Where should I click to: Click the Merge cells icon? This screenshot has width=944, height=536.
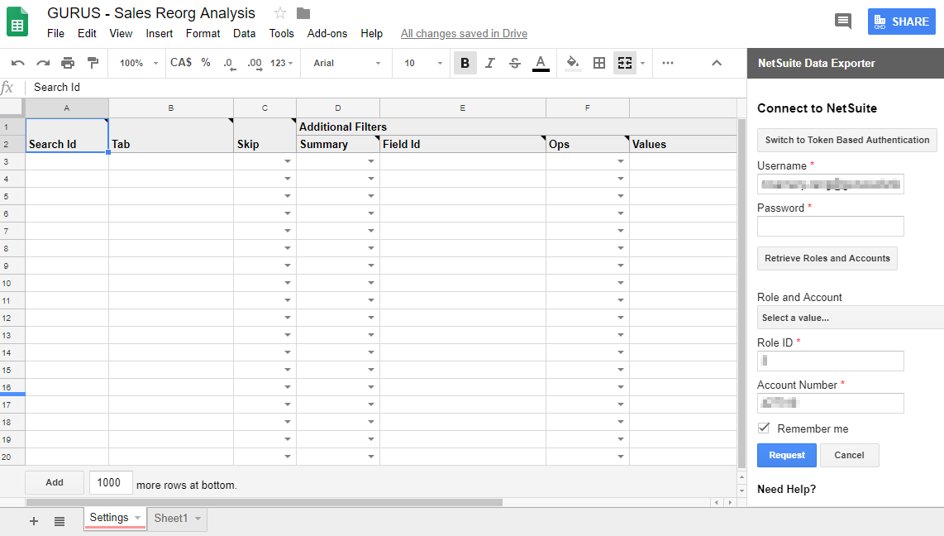(x=624, y=62)
